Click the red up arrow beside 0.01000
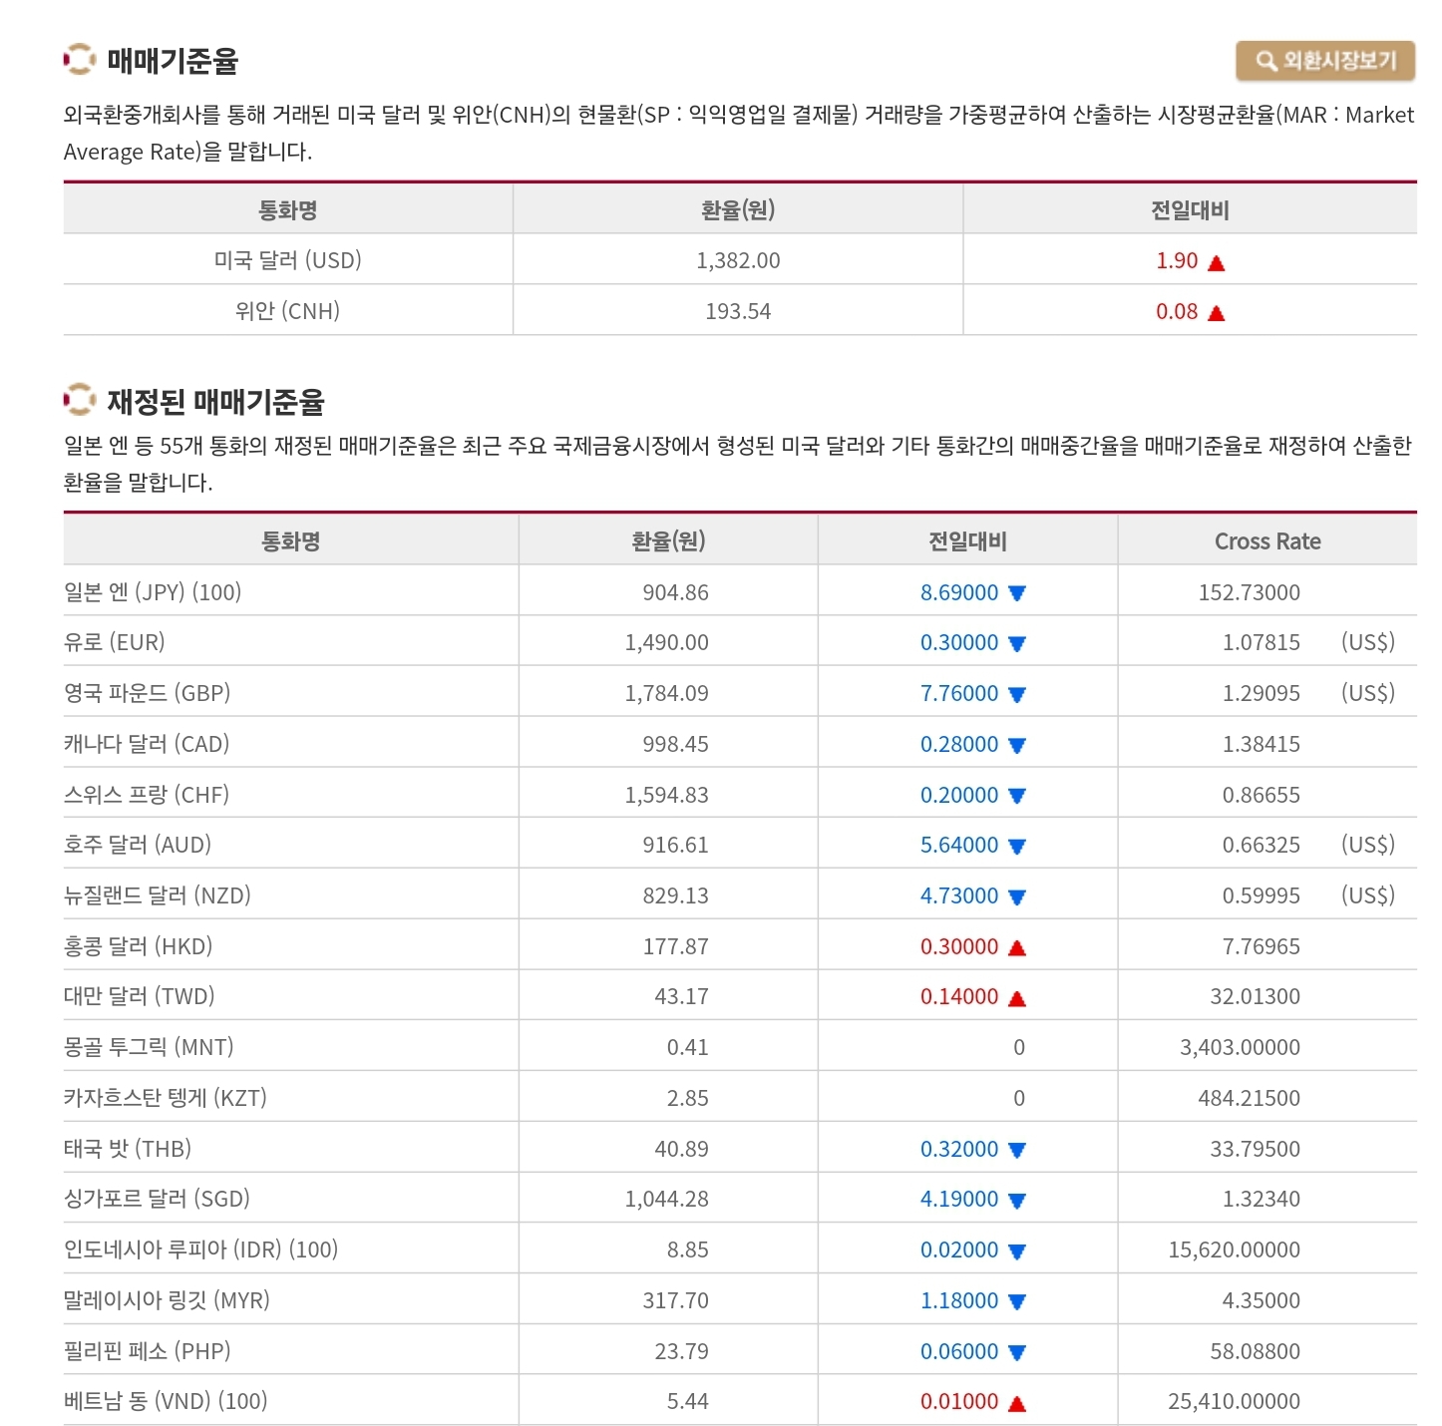 click(1017, 1403)
